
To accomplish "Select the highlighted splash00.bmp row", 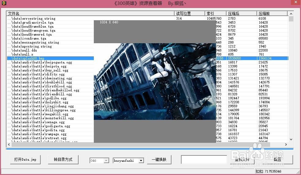I will pyautogui.click(x=50, y=58).
